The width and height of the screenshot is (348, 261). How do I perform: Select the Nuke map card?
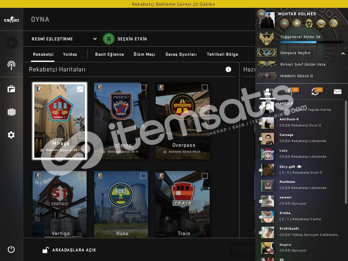pos(121,204)
